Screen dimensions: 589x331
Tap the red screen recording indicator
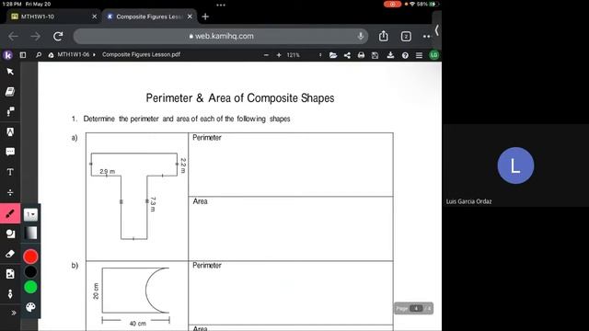(392, 4)
